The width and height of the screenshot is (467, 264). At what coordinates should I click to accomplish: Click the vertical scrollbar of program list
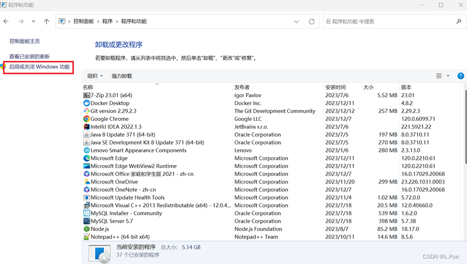click(465, 127)
